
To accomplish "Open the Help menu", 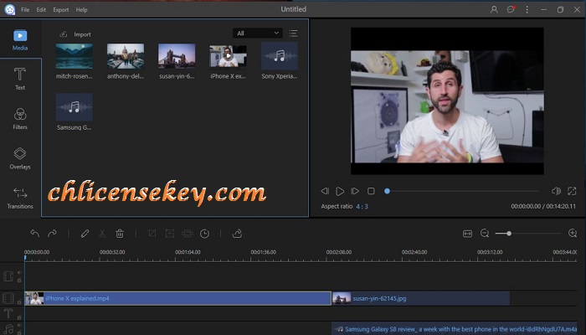I will (81, 10).
